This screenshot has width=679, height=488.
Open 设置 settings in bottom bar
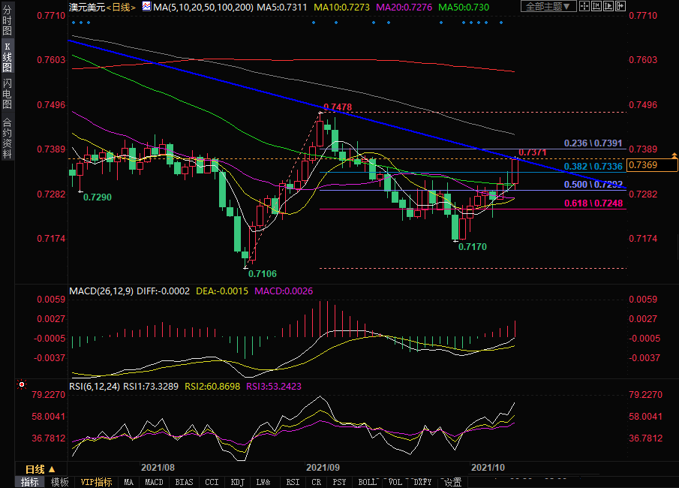tap(452, 482)
